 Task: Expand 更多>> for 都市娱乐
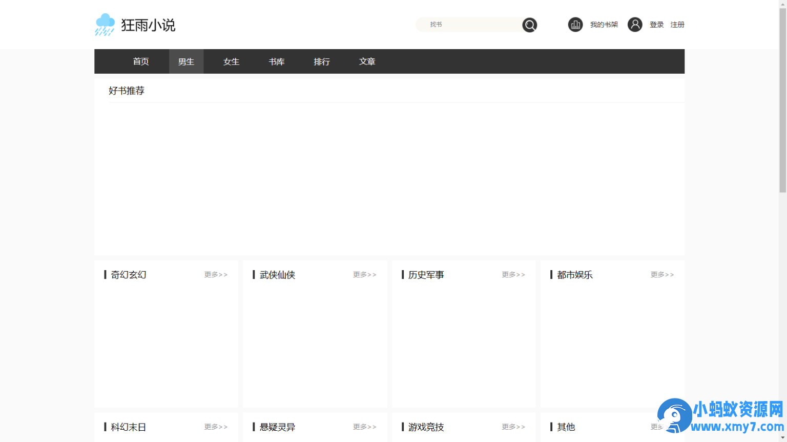pos(662,275)
